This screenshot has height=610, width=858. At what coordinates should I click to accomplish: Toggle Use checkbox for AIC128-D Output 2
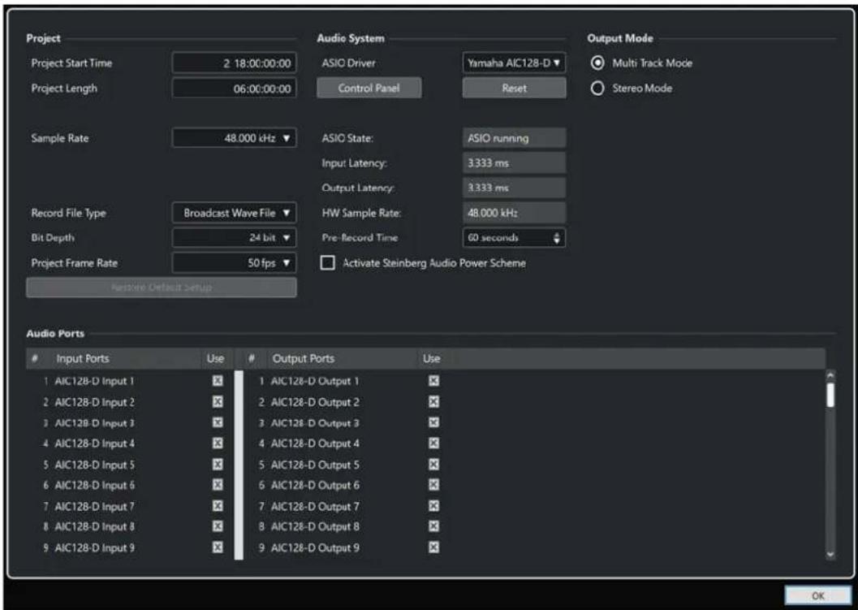point(433,402)
